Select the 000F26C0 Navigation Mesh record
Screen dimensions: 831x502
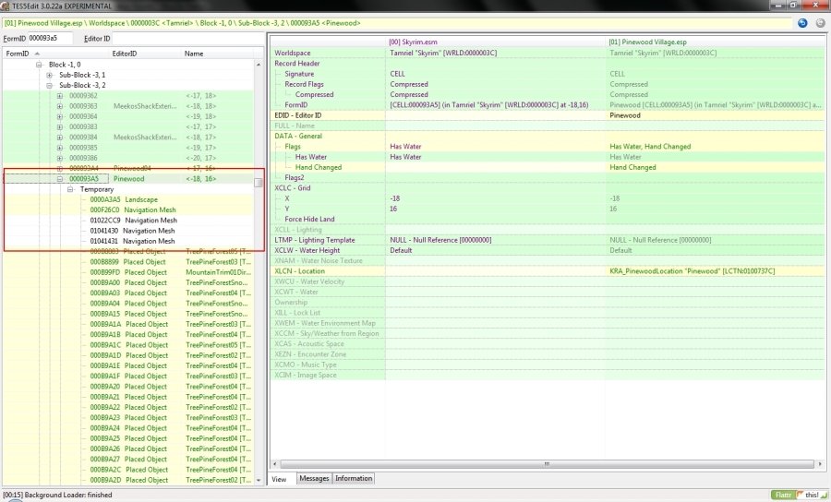coord(132,209)
